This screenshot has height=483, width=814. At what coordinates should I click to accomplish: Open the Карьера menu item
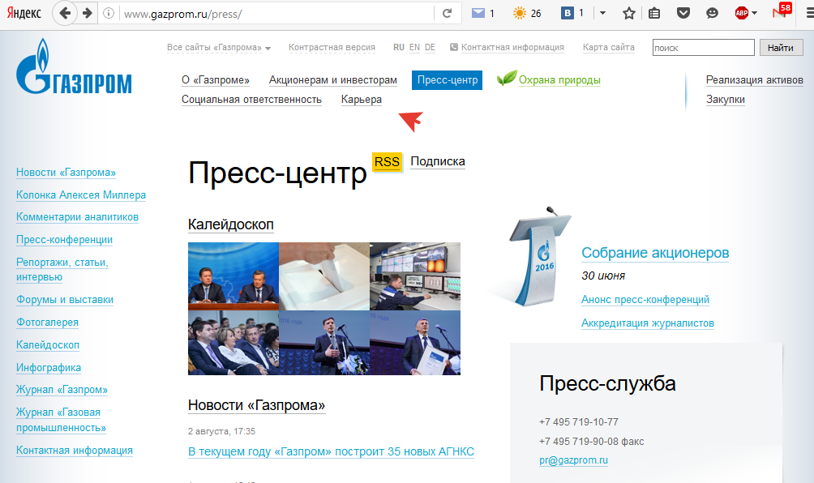point(362,100)
